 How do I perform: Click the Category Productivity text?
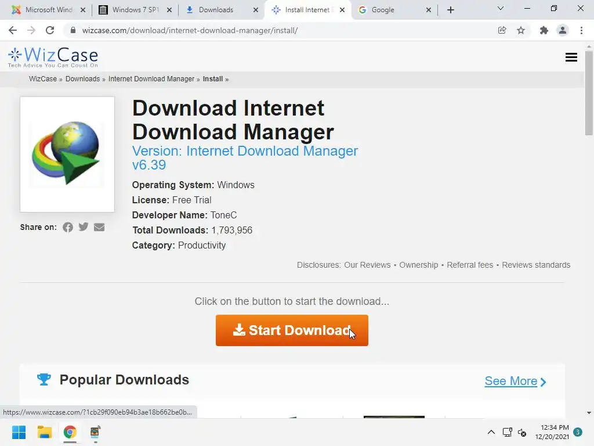pos(179,246)
